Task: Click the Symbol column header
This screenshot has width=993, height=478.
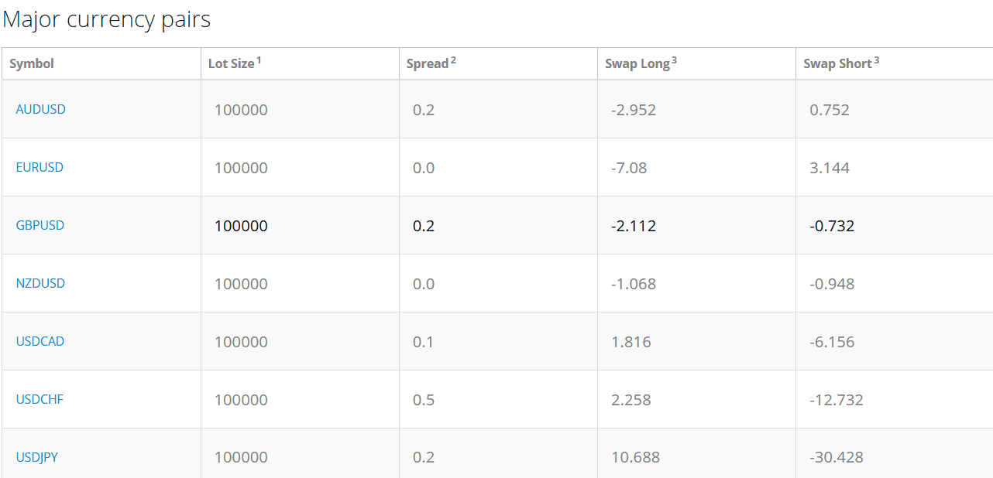Action: 32,63
